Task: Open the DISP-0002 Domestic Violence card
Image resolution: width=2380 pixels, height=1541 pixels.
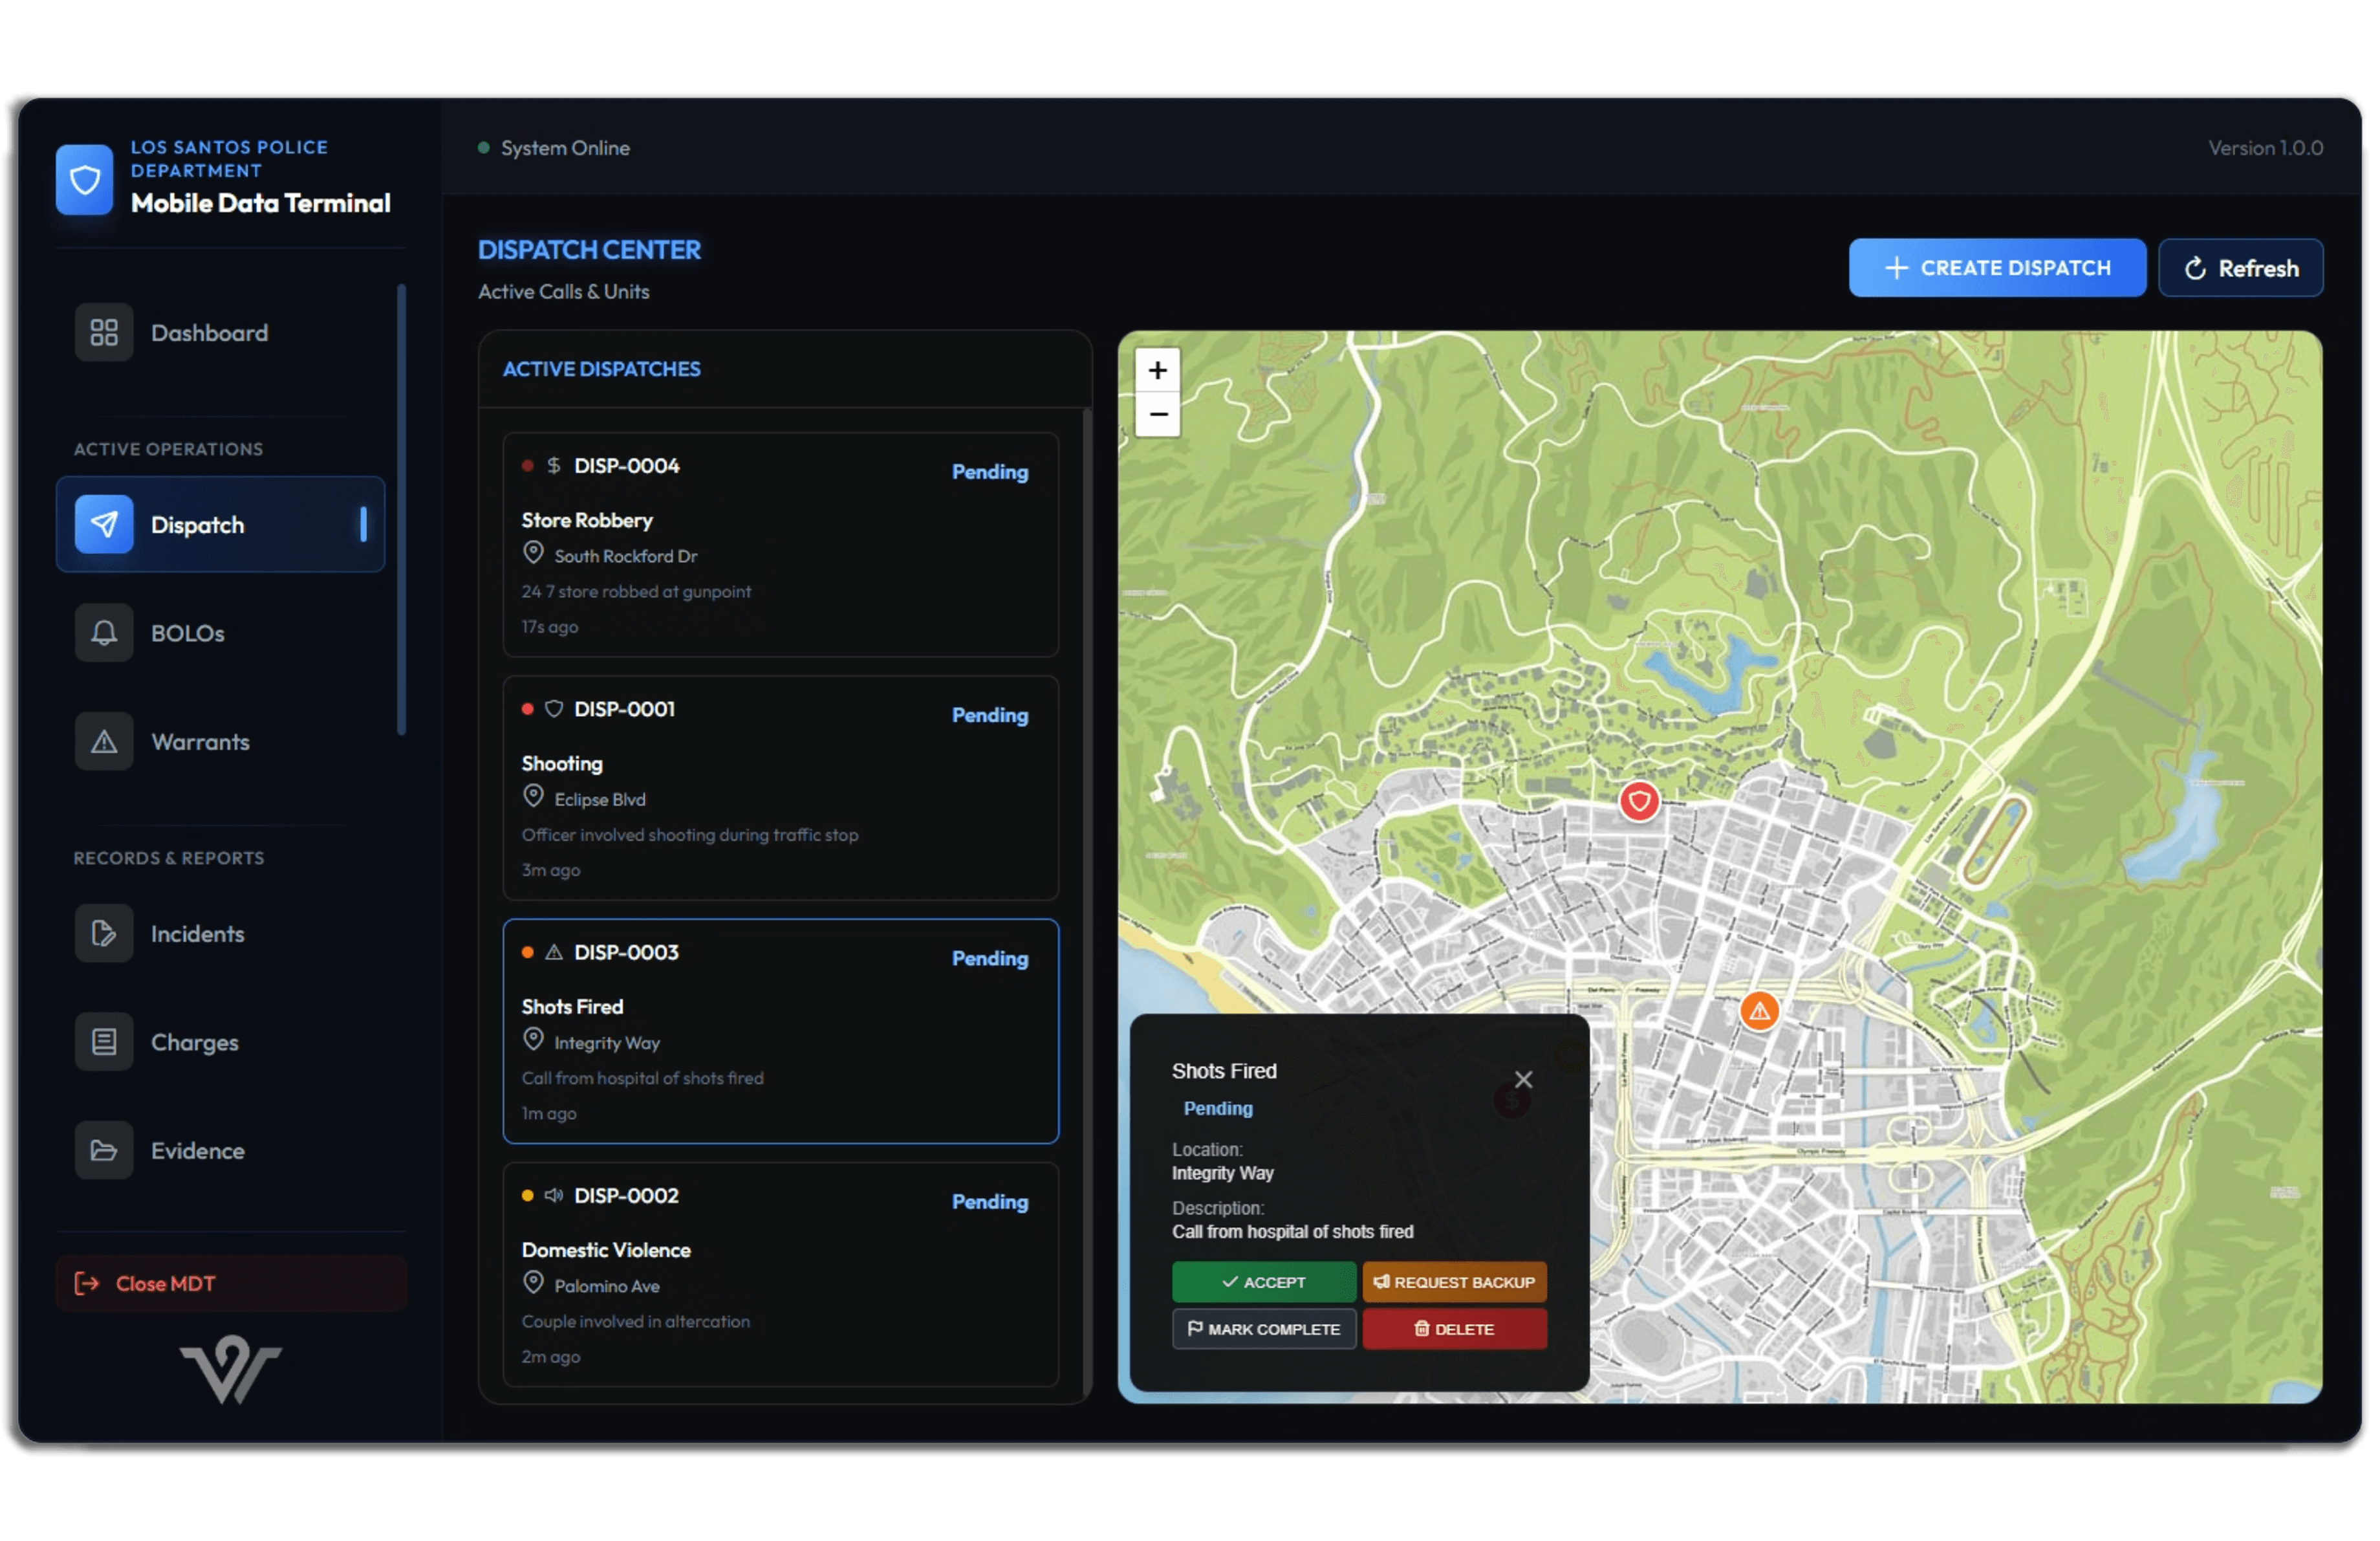Action: (x=780, y=1274)
